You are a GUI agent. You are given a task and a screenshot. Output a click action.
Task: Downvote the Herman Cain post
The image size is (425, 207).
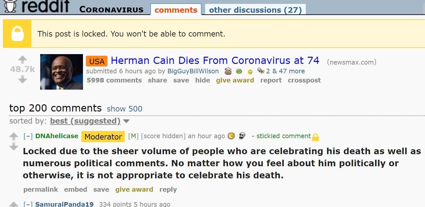pyautogui.click(x=22, y=79)
